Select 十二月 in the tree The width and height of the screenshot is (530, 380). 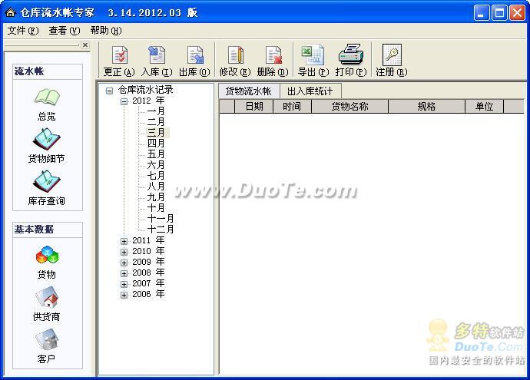pos(161,230)
